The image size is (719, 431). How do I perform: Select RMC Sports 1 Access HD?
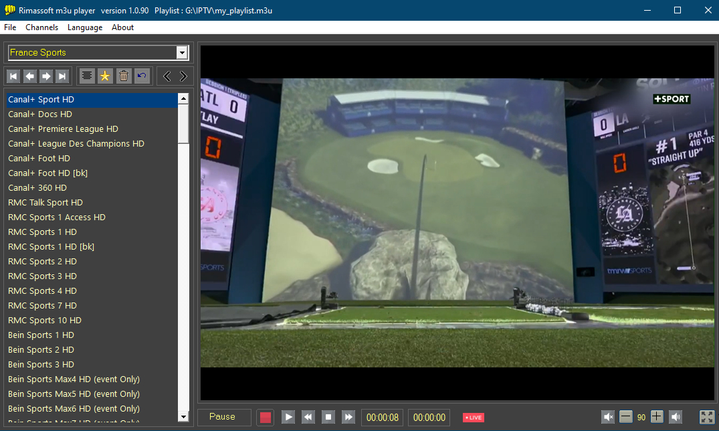tap(92, 217)
